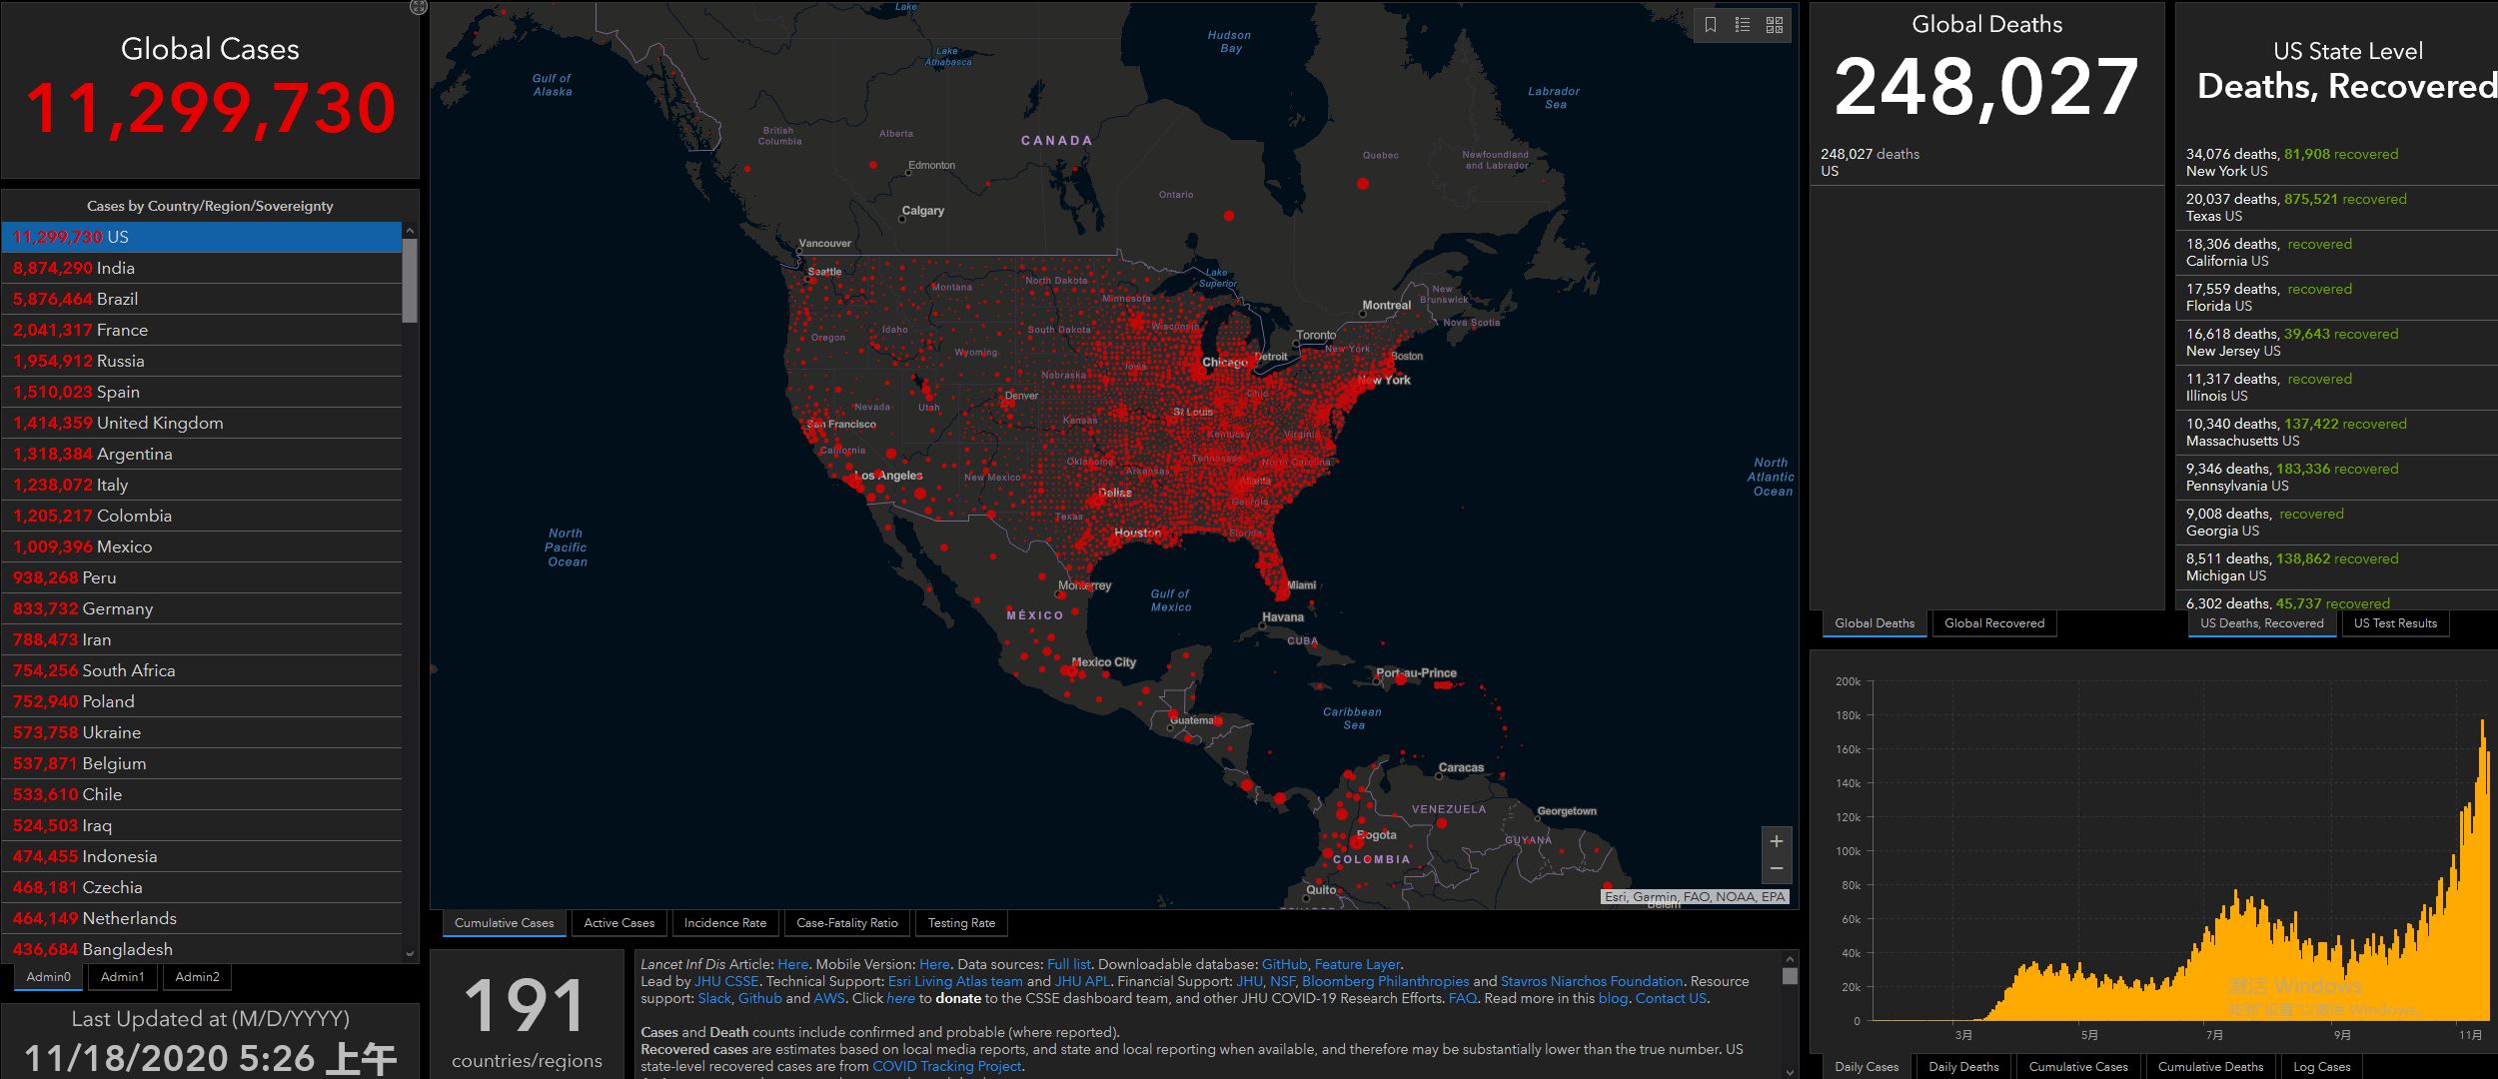The width and height of the screenshot is (2498, 1079).
Task: Switch to Admin2 level tab
Action: 197,976
